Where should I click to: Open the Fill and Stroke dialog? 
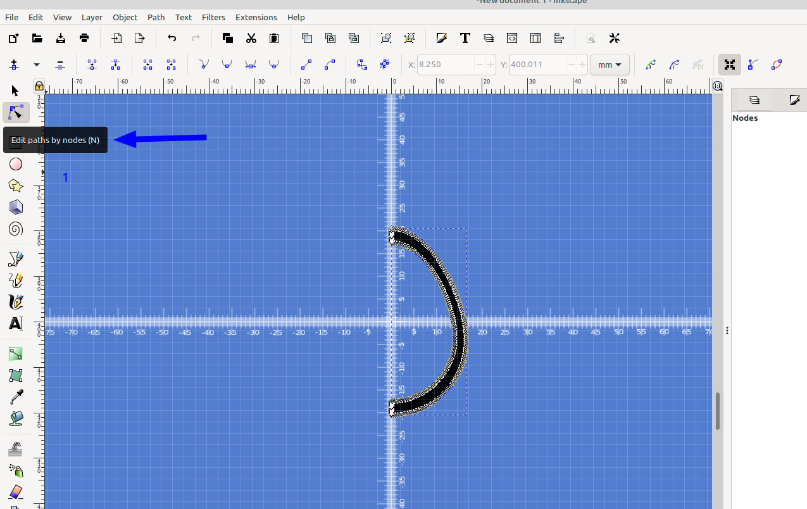click(x=442, y=38)
